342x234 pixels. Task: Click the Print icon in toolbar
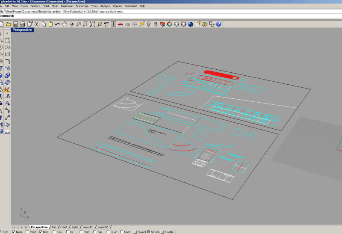23,24
